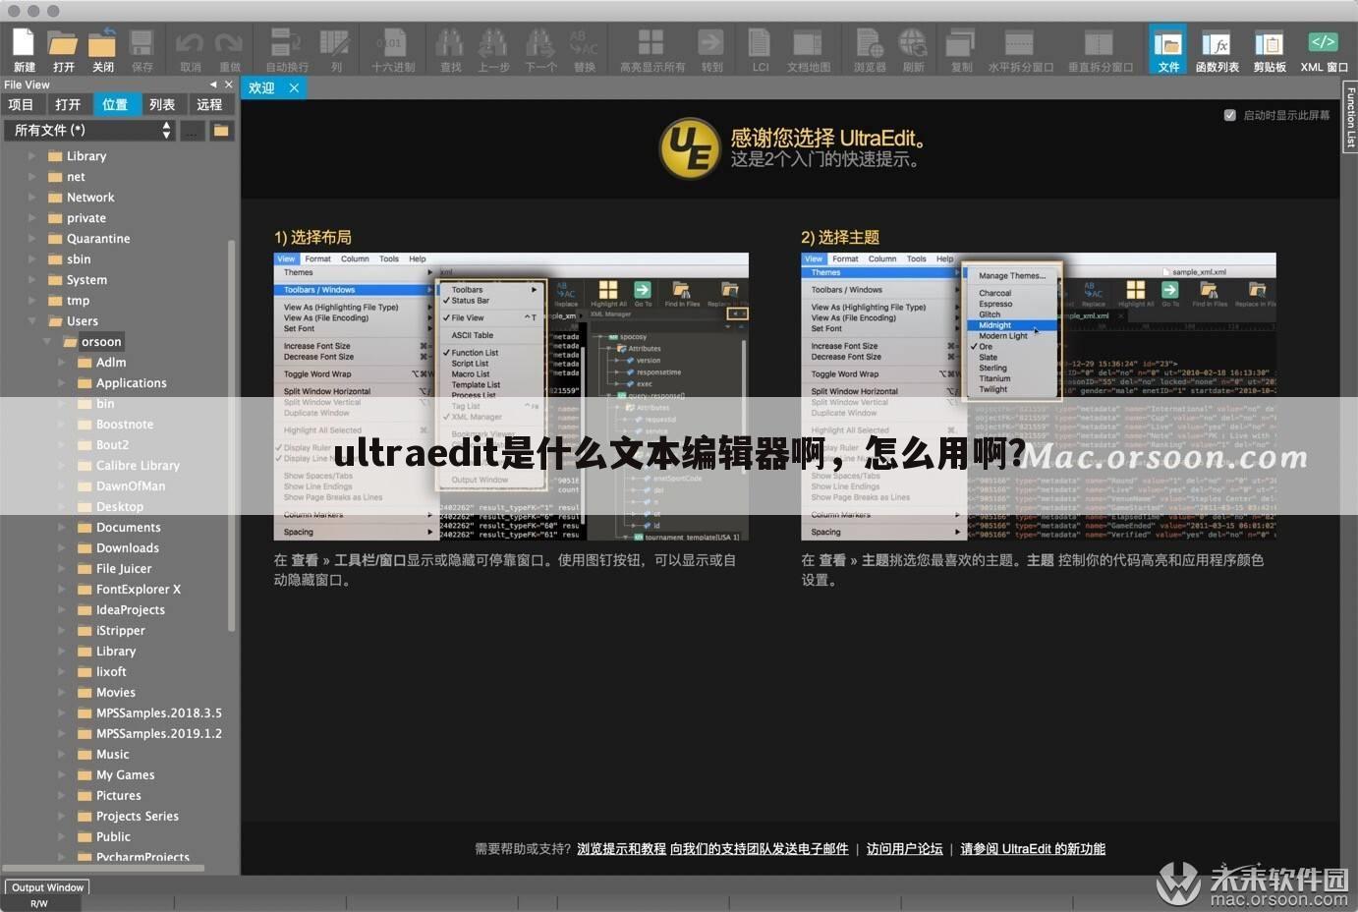1358x912 pixels.
Task: Open the 替换 replace tool icon
Action: [584, 49]
